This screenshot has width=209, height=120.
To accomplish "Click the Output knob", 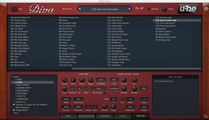I will (x=164, y=9).
